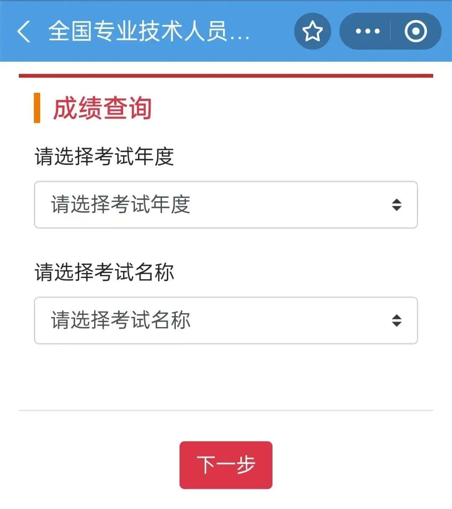The height and width of the screenshot is (509, 452).
Task: Close the mini program via the circle icon
Action: pos(415,31)
